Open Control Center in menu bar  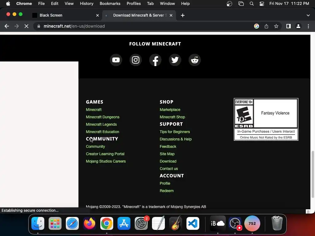click(262, 4)
